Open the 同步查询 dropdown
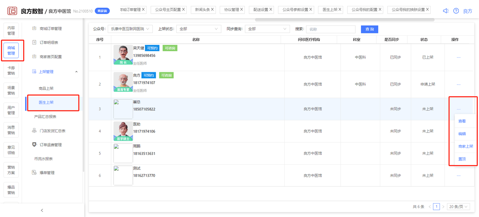The height and width of the screenshot is (217, 479). click(267, 29)
